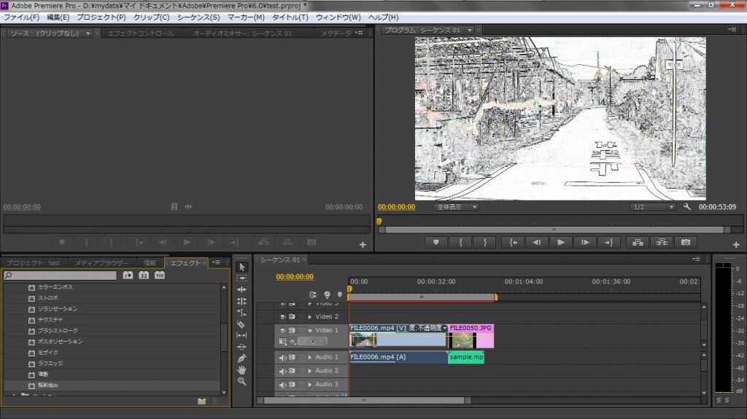Viewport: 747px width, 419px height.
Task: Mark Out point in Program monitor
Action: (485, 243)
